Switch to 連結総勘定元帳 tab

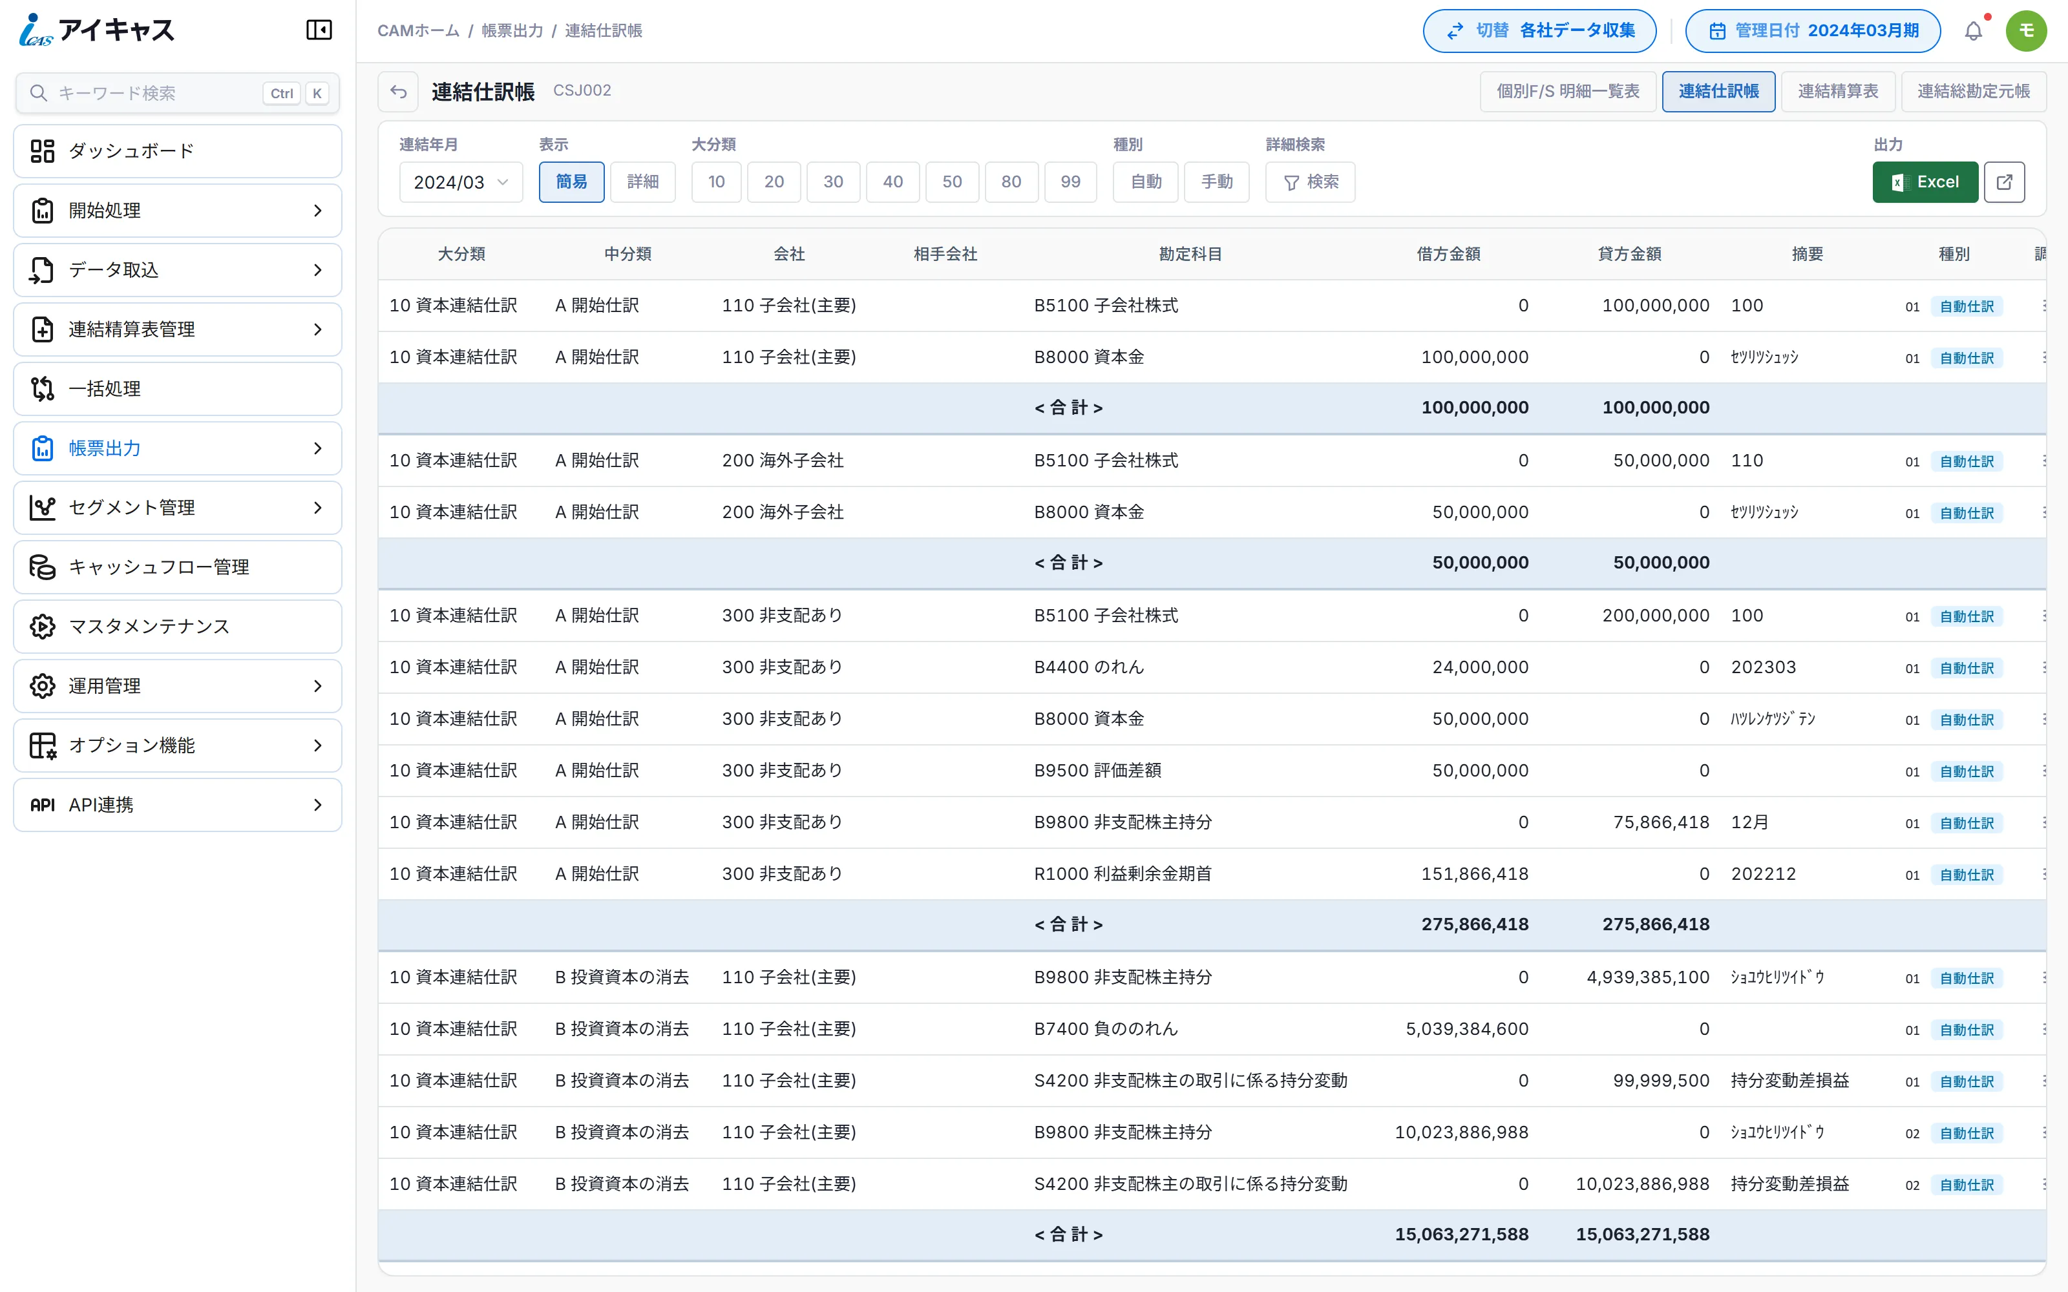pos(1974,92)
